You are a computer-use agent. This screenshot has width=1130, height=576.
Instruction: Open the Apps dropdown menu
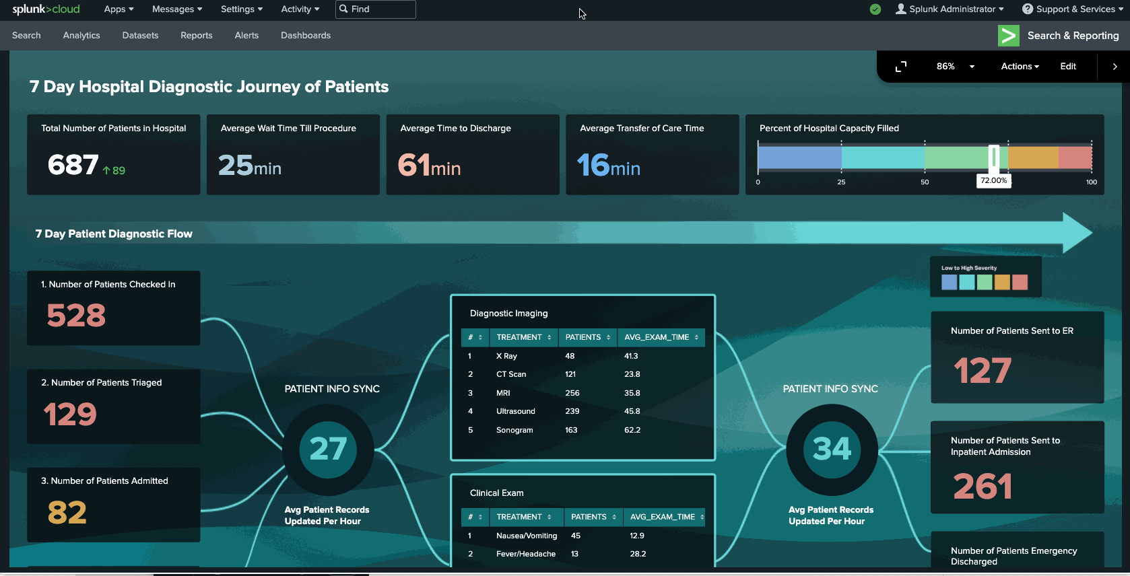click(x=119, y=9)
